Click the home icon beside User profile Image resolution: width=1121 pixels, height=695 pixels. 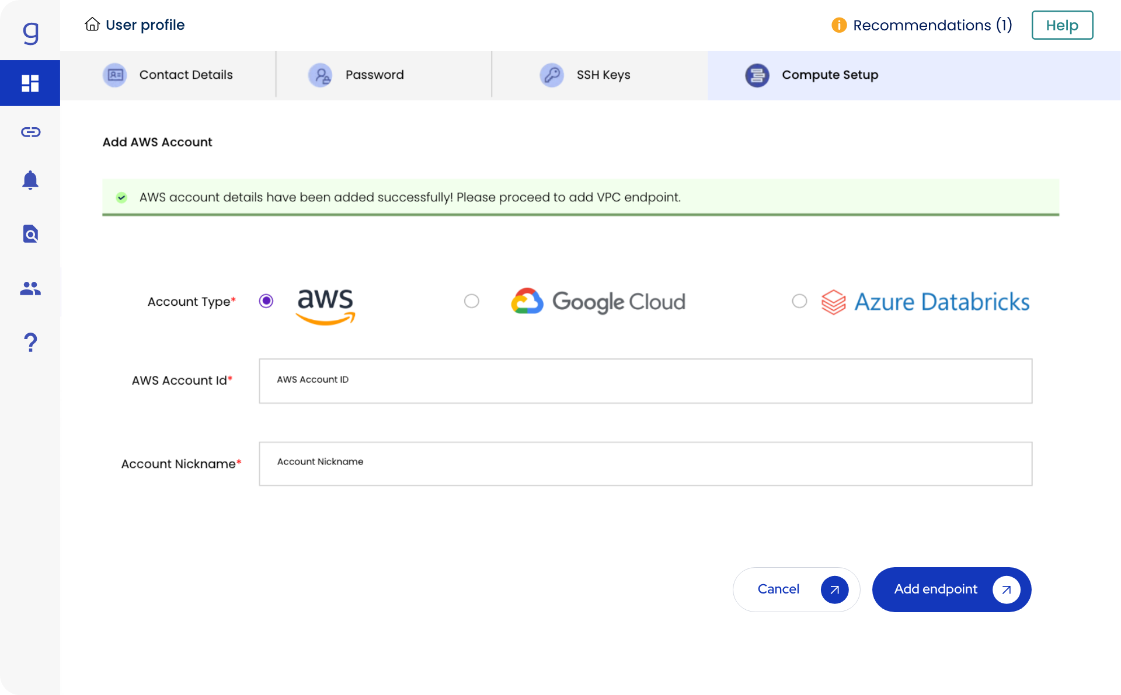point(92,25)
